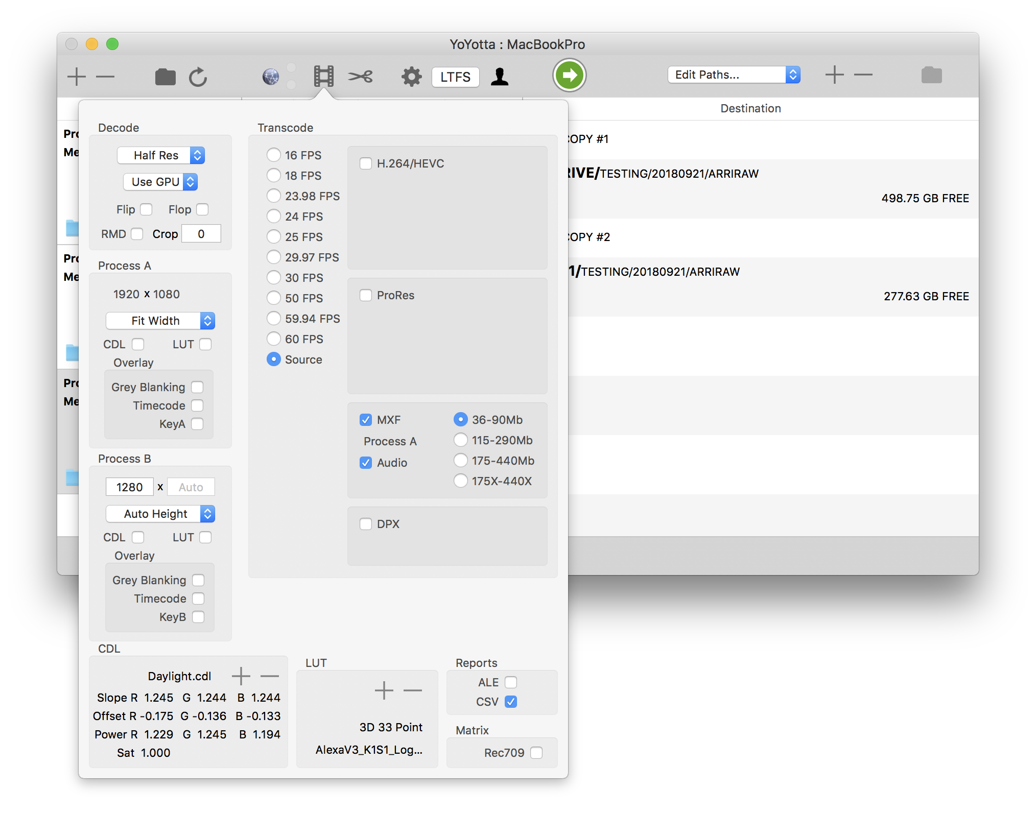This screenshot has width=1036, height=813.
Task: Click the add CDL plus button
Action: click(x=239, y=678)
